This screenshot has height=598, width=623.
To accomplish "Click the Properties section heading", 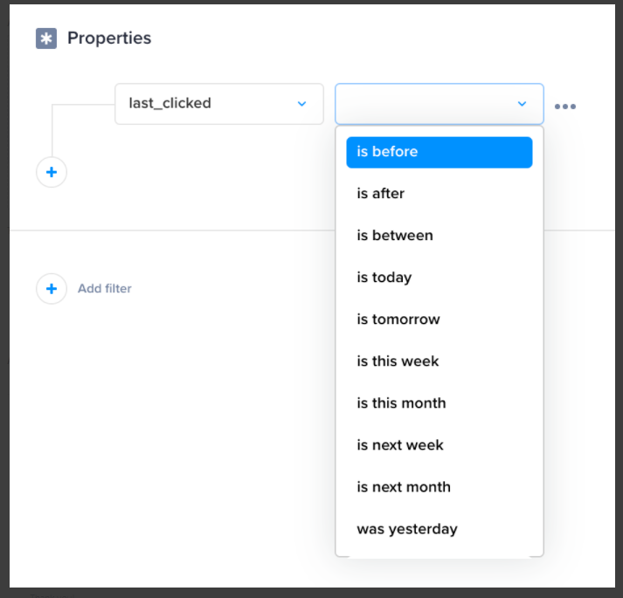I will coord(109,38).
